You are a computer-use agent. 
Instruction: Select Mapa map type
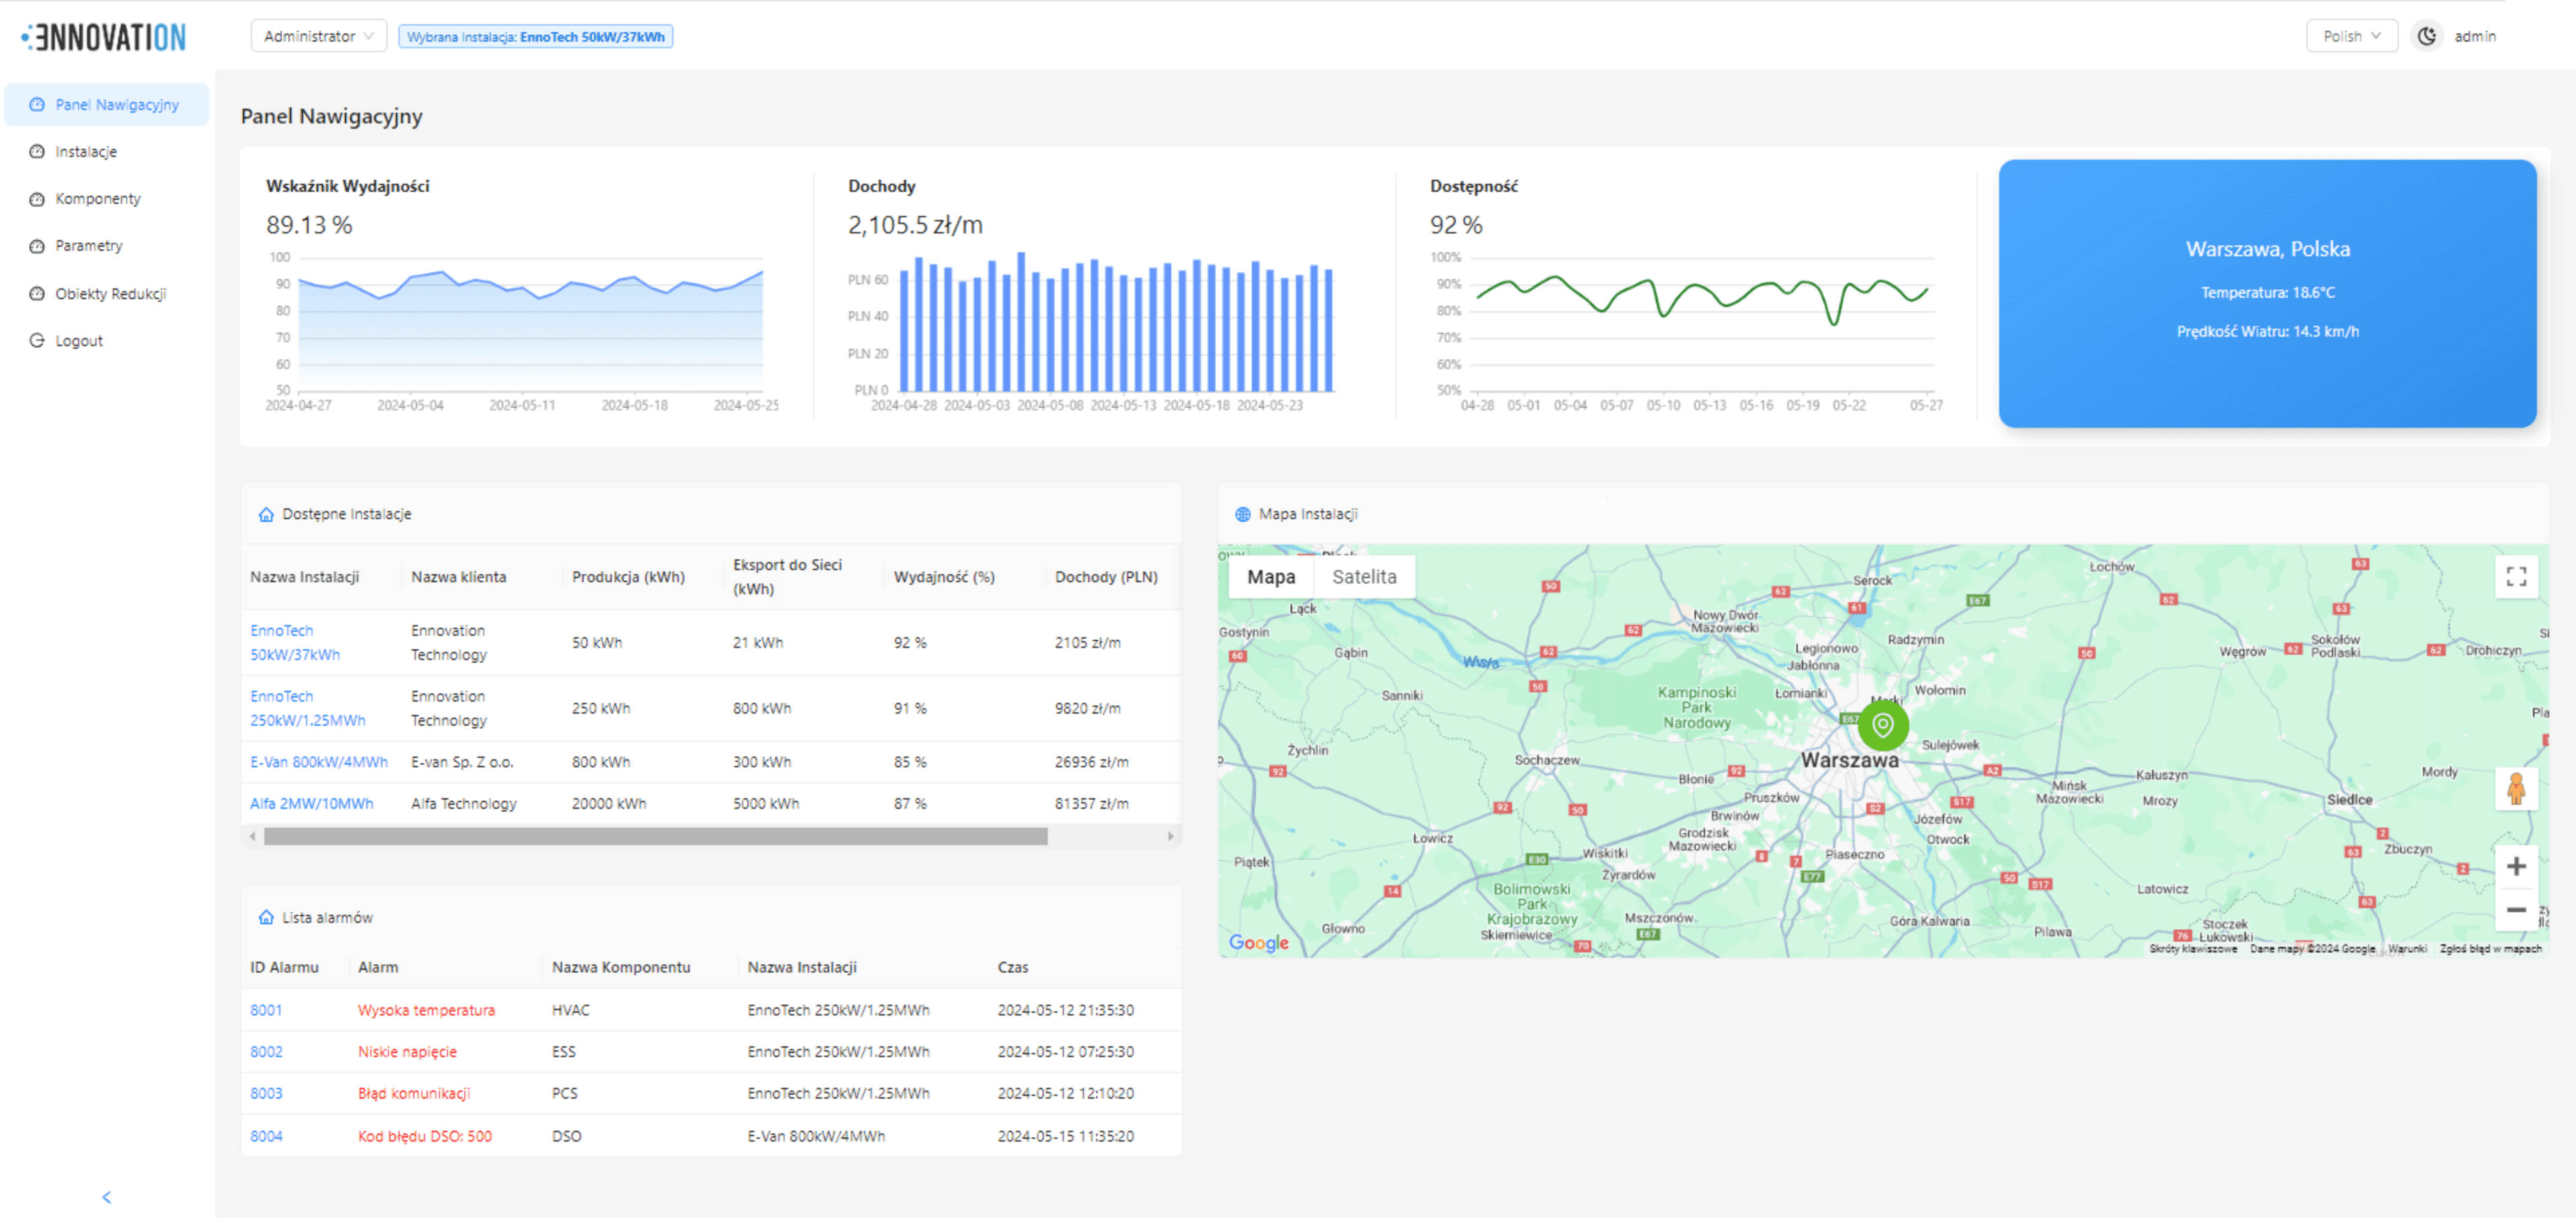[x=1270, y=577]
